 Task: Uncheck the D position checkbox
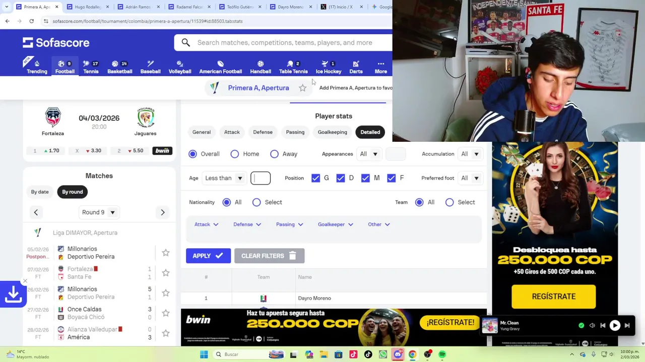tap(341, 178)
